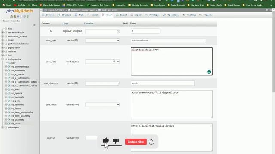Open the Tracking tab

(x=189, y=15)
